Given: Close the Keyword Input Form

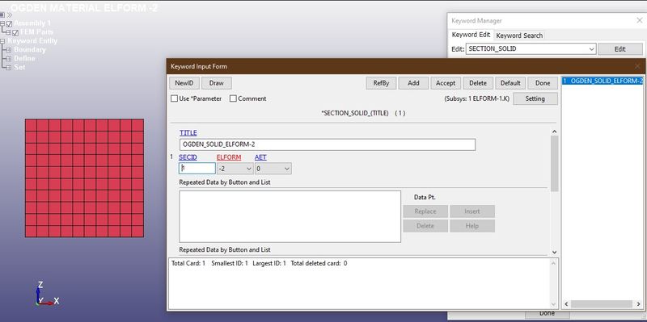Looking at the screenshot, I should point(637,66).
